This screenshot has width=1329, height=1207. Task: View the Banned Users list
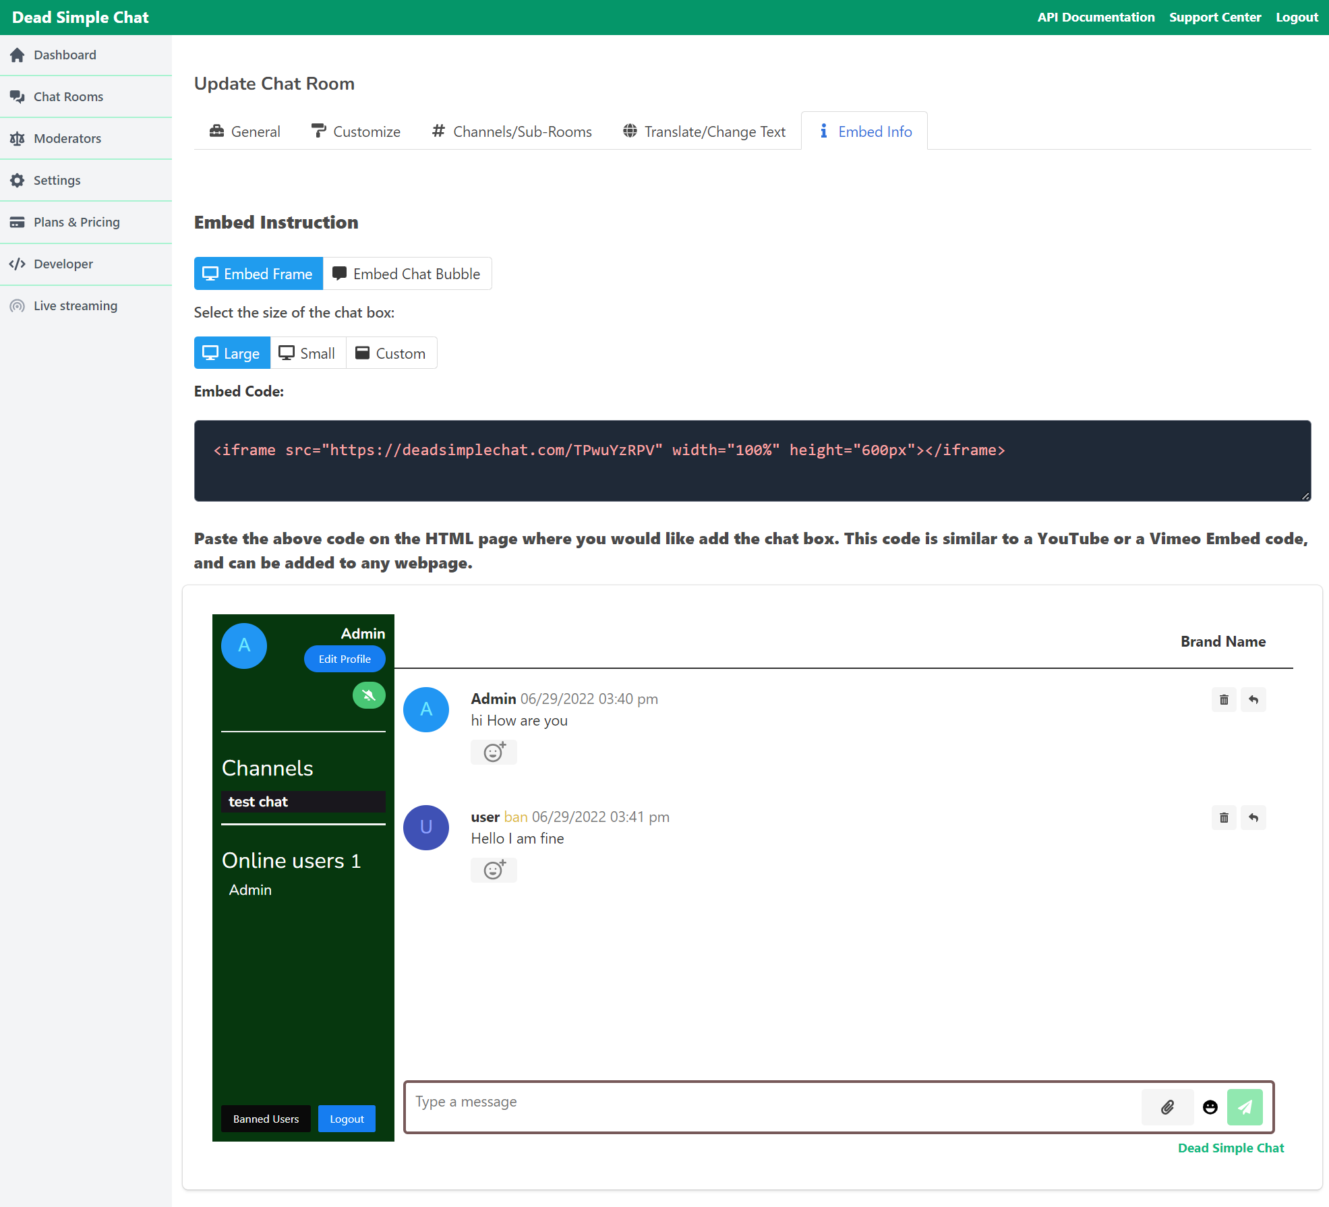[x=265, y=1119]
